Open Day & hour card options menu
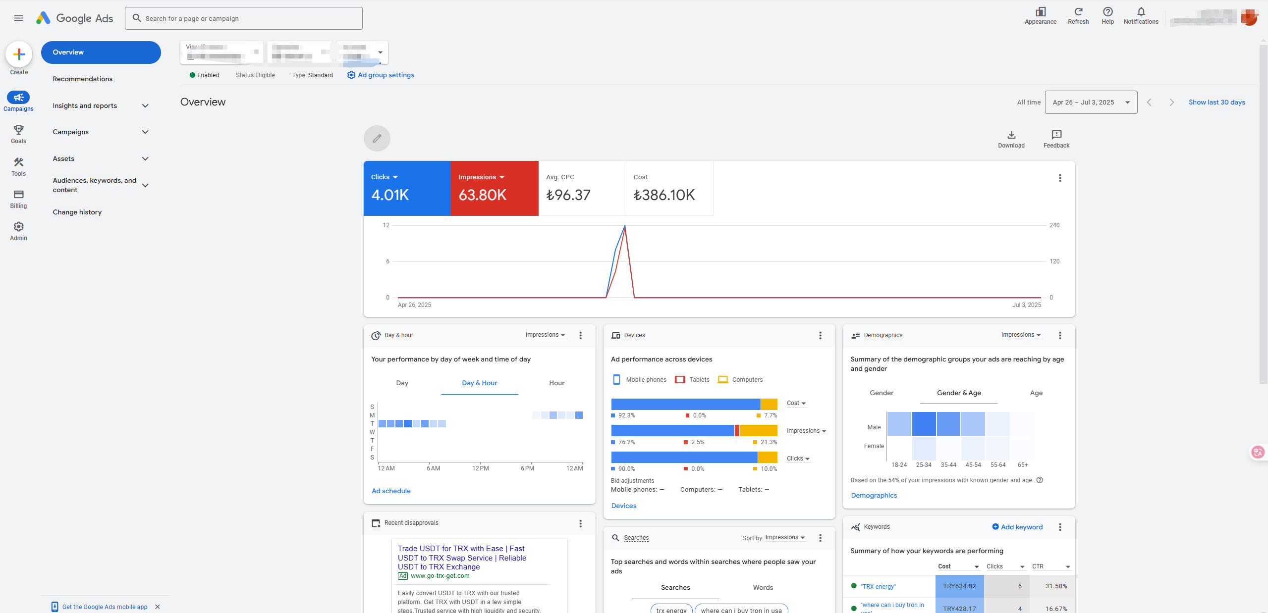Image resolution: width=1268 pixels, height=613 pixels. point(580,335)
